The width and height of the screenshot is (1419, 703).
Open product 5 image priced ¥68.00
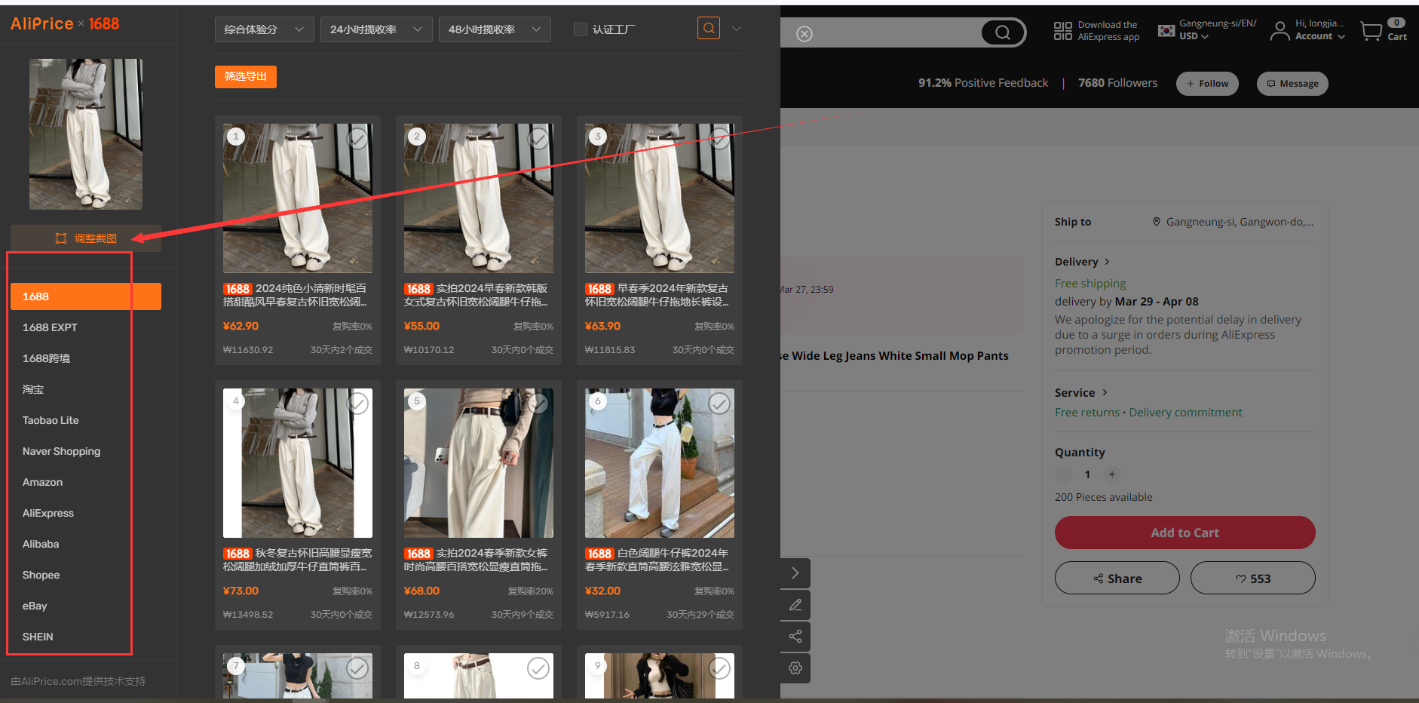pyautogui.click(x=479, y=463)
